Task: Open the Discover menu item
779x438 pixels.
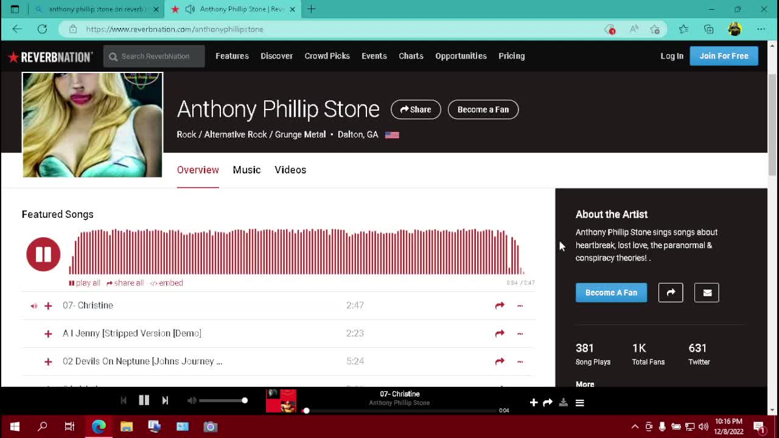Action: [276, 56]
